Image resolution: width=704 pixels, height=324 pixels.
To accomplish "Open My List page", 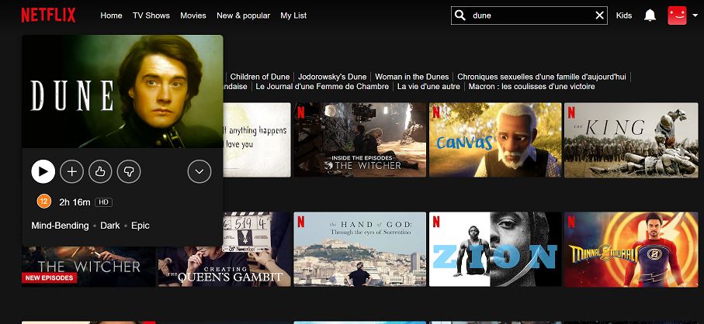I will pyautogui.click(x=293, y=16).
